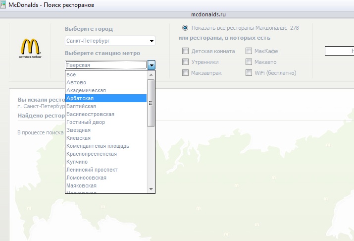Click the station list scroll-up arrow
The height and width of the screenshot is (241, 354).
pyautogui.click(x=151, y=74)
